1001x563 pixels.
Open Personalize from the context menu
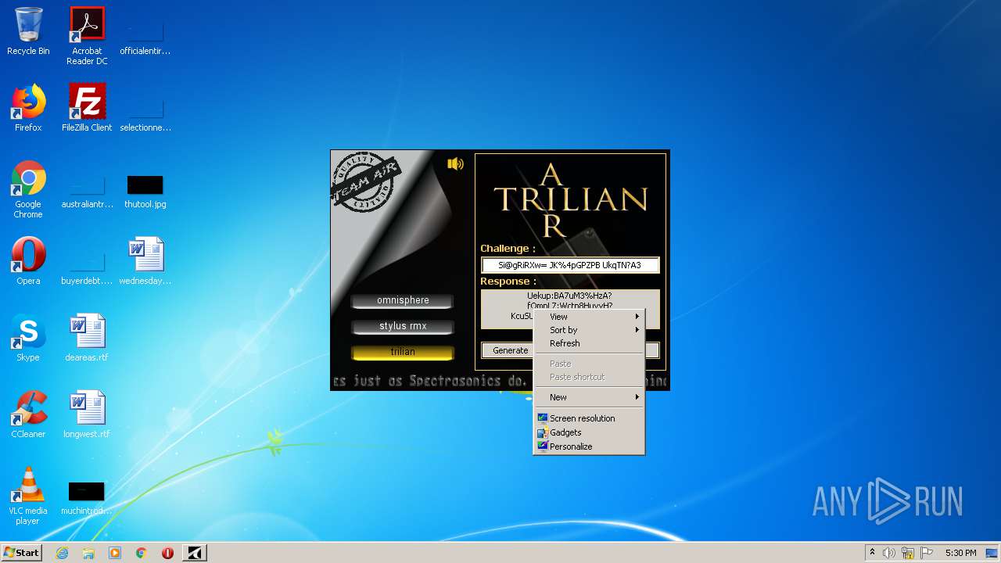click(x=589, y=446)
